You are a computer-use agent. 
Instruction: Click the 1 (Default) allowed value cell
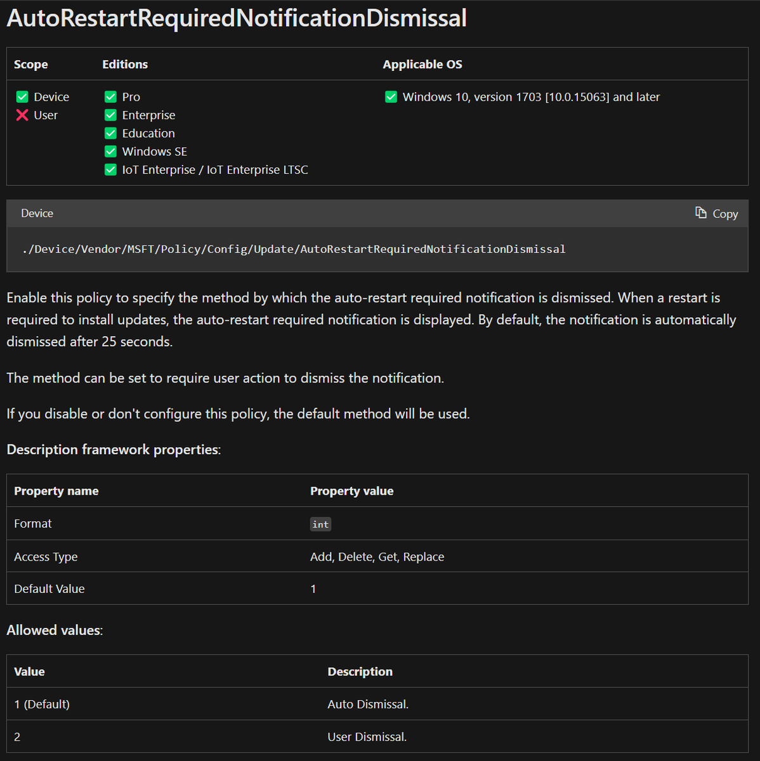coord(42,704)
